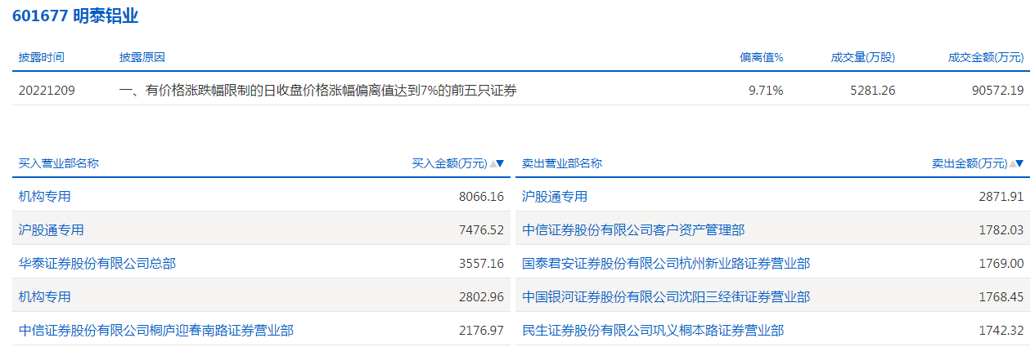Image resolution: width=1035 pixels, height=347 pixels.
Task: Open 中信证券桐庐迎春南路证券营业部 link
Action: tap(156, 330)
